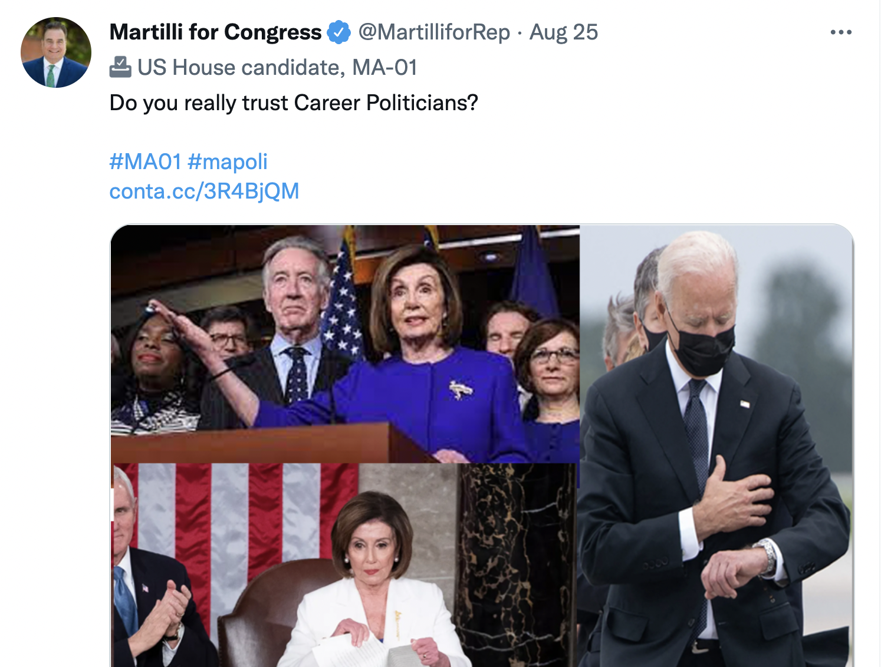Click the tweet text about Career Politicians
This screenshot has width=881, height=667.
point(294,103)
